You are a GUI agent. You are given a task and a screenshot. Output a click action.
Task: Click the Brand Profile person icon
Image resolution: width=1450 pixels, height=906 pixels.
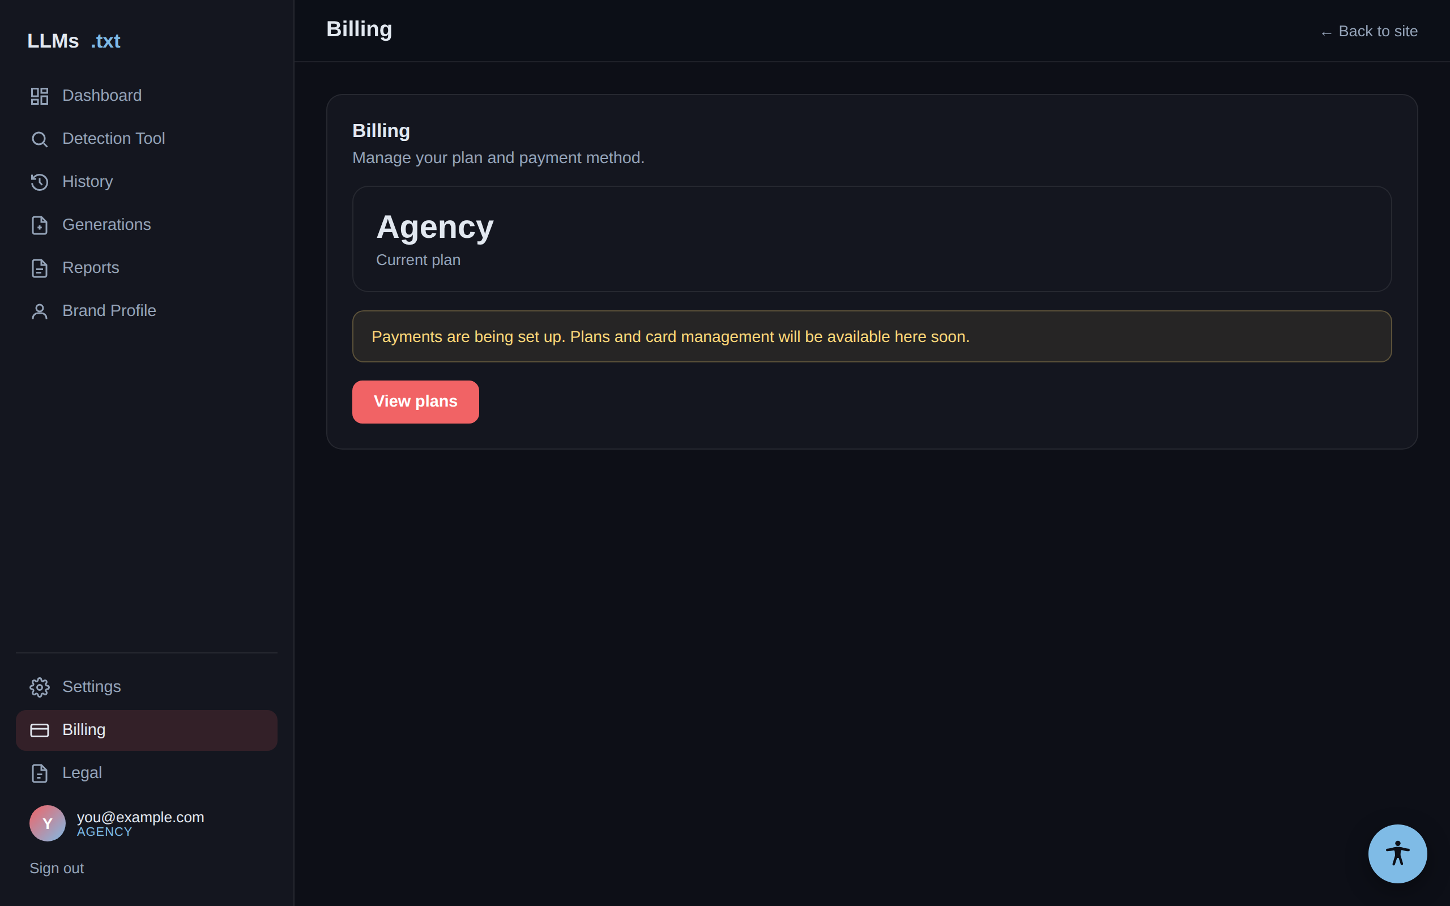tap(40, 311)
